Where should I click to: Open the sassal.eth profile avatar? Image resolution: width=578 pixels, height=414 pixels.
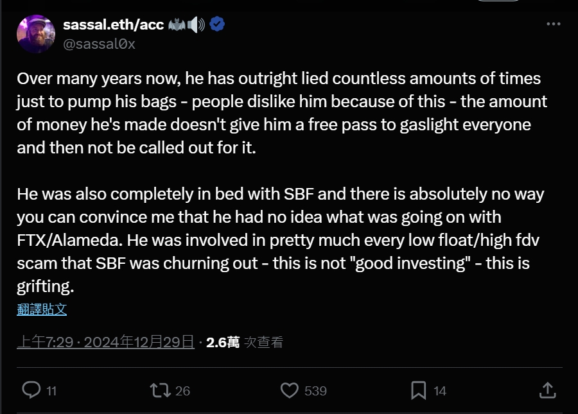pyautogui.click(x=36, y=34)
